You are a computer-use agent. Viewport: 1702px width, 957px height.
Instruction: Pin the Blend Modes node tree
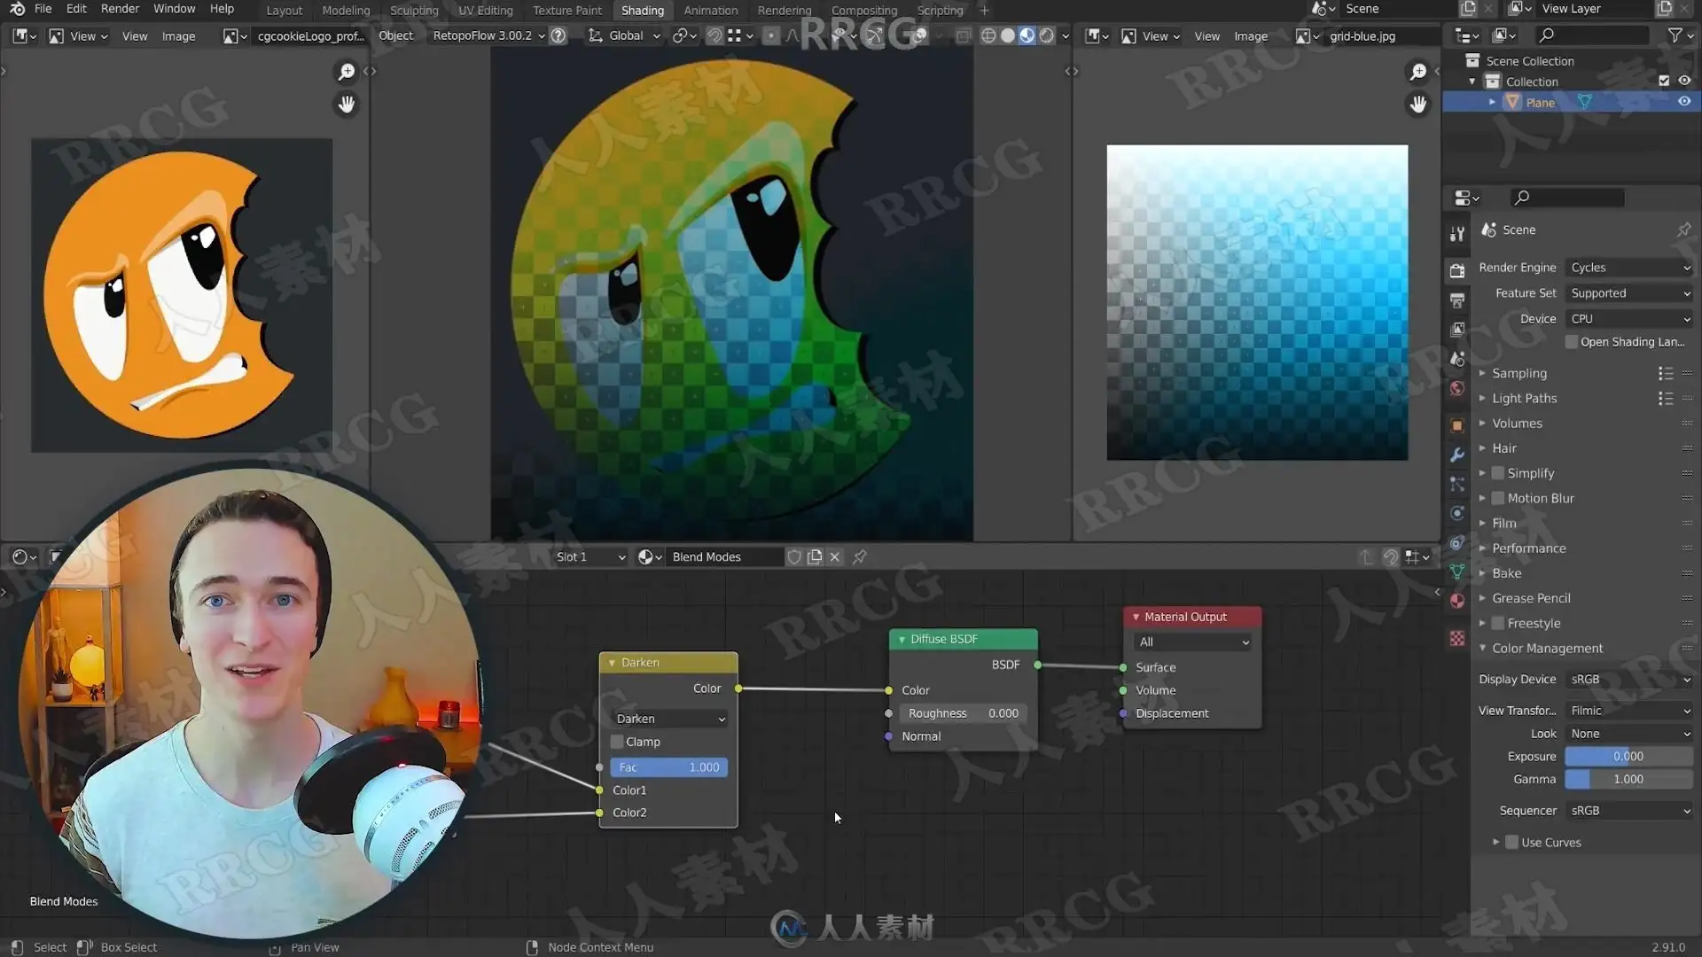(860, 556)
